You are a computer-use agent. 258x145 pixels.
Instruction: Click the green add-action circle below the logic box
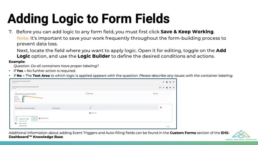[x=16, y=123]
